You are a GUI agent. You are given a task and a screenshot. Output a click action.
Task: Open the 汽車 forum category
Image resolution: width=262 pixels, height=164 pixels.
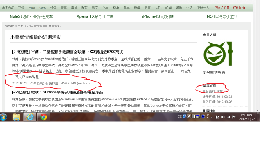[106, 8]
